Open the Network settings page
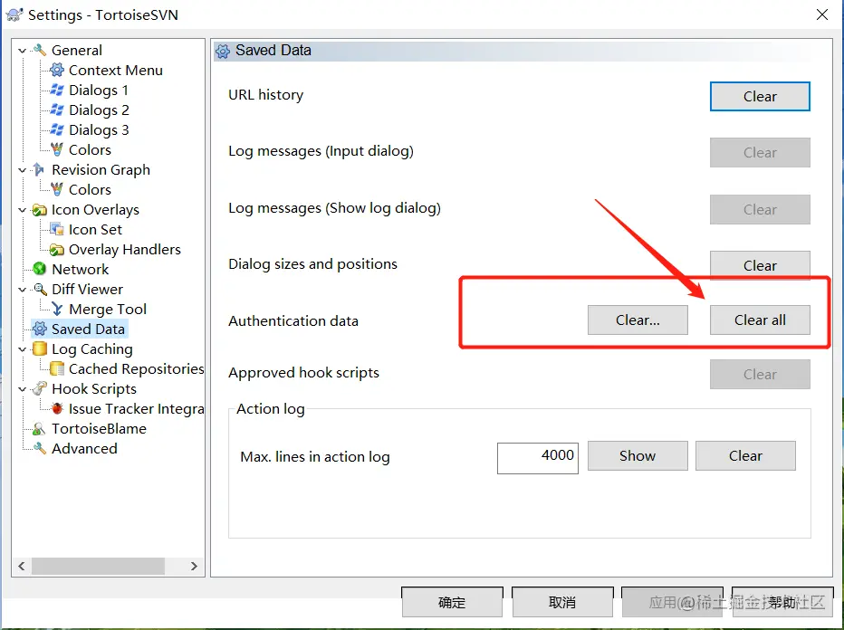 click(x=81, y=269)
